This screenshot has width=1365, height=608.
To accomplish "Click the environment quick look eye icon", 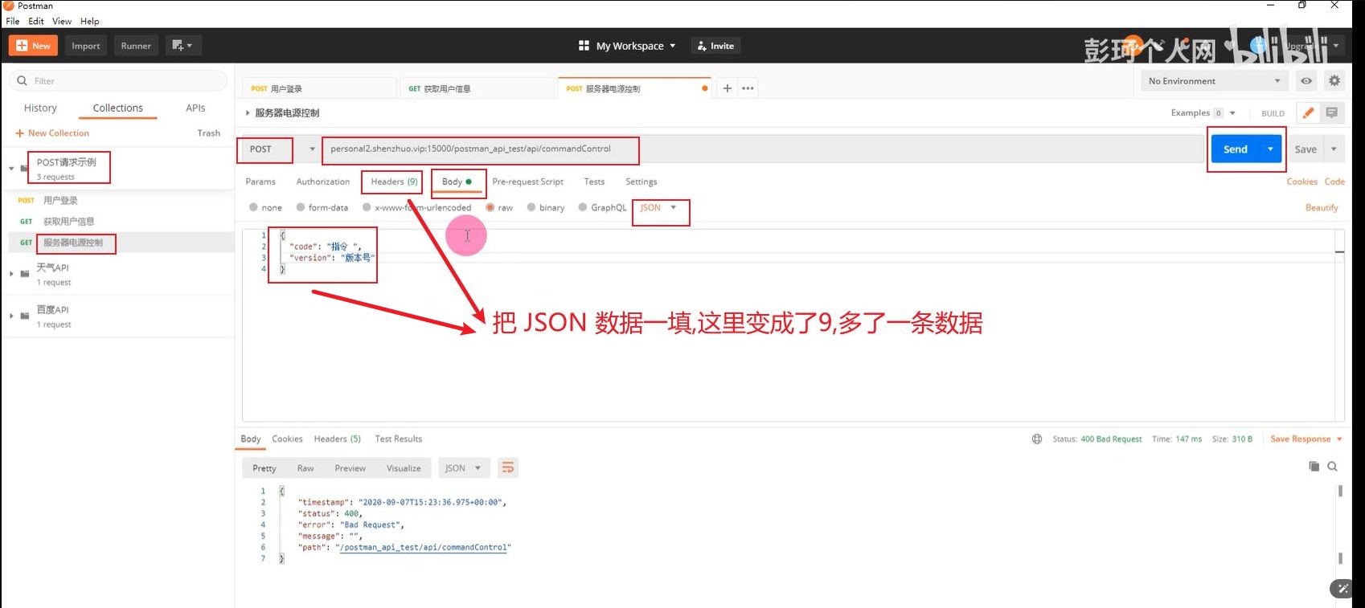I will tap(1306, 81).
